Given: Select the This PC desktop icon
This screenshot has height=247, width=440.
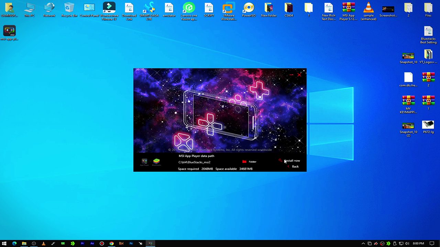Looking at the screenshot, I should tap(29, 10).
